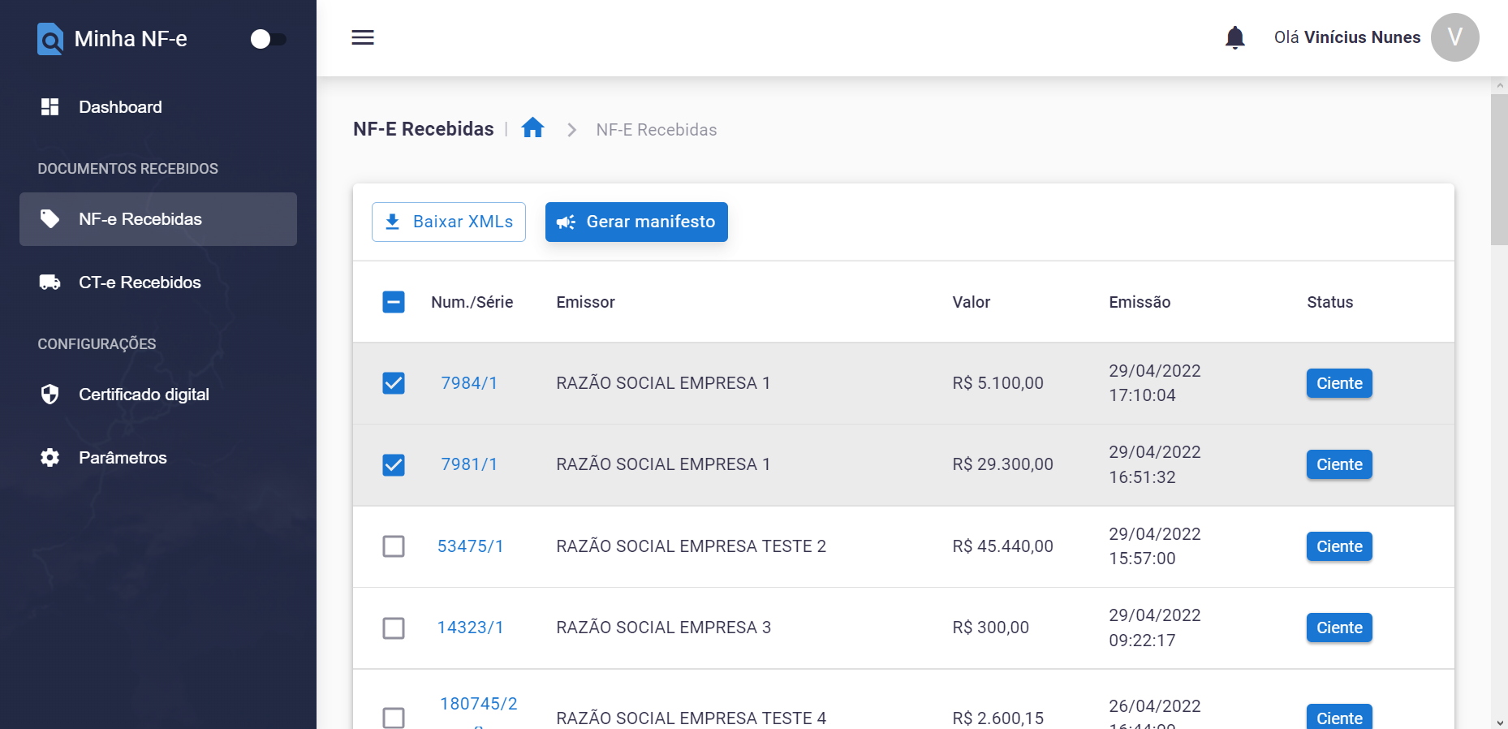This screenshot has width=1508, height=729.
Task: Click the Olá Vinícius Nunes greeting
Action: point(1347,37)
